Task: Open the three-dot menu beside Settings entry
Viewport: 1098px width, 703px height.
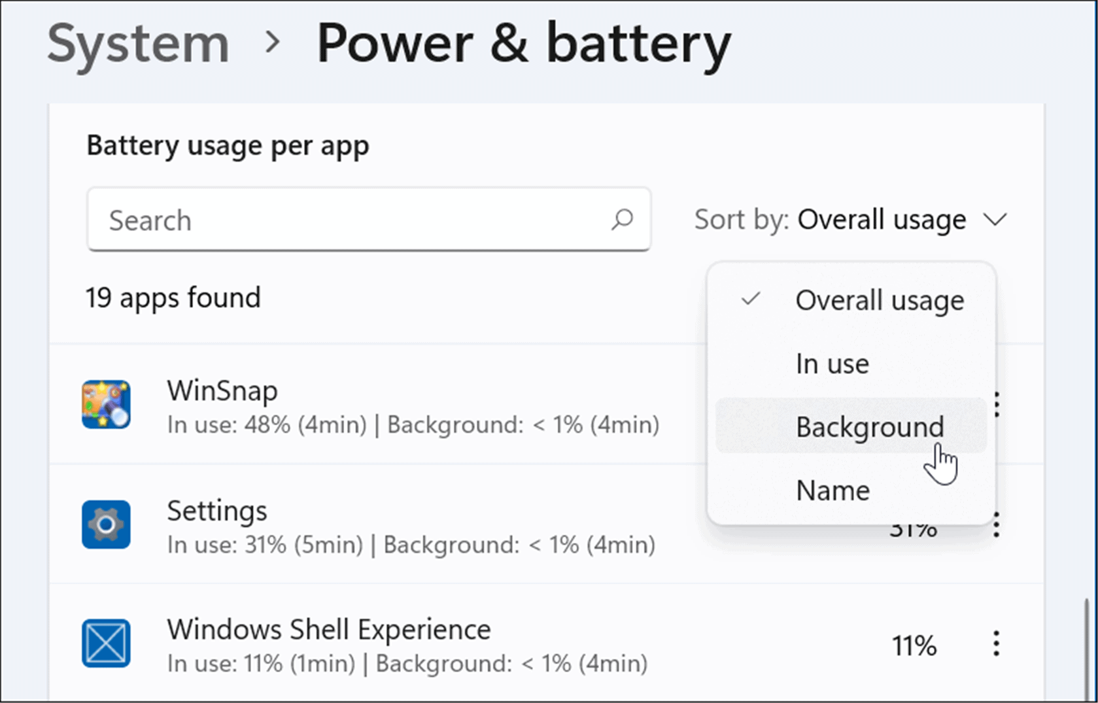Action: [996, 525]
